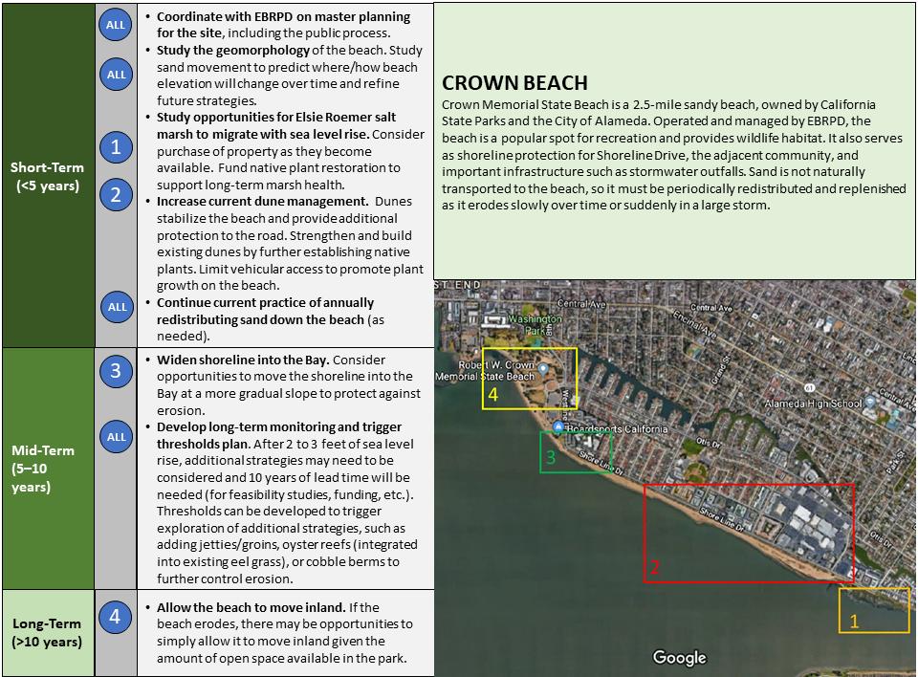This screenshot has width=918, height=677.
Task: Click the Grand St street label
Action: 719,369
